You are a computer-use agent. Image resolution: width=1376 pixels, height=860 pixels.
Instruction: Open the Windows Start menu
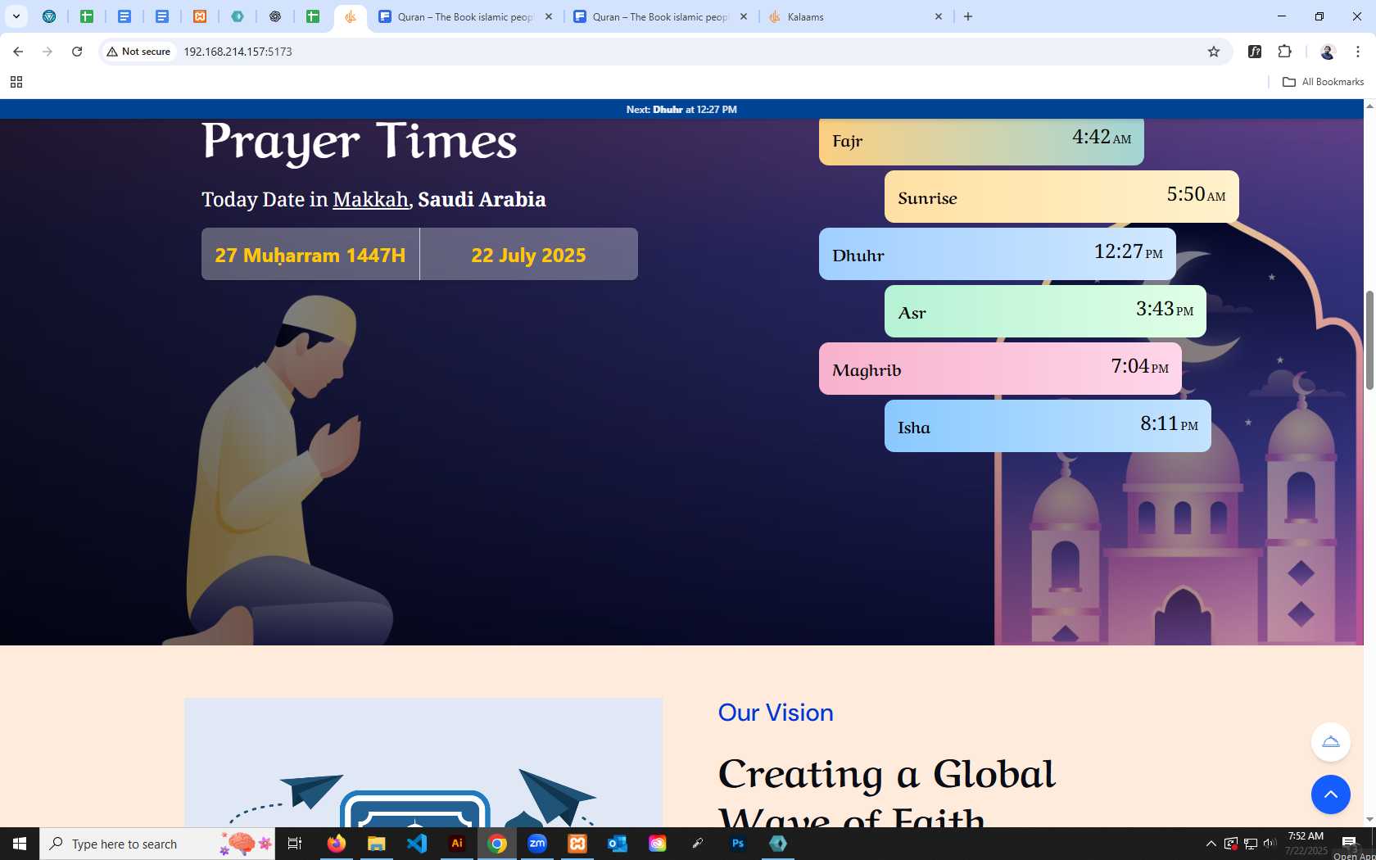tap(20, 844)
